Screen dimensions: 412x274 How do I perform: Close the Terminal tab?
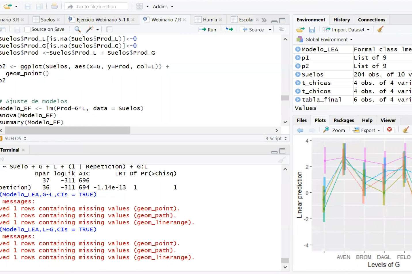23,150
